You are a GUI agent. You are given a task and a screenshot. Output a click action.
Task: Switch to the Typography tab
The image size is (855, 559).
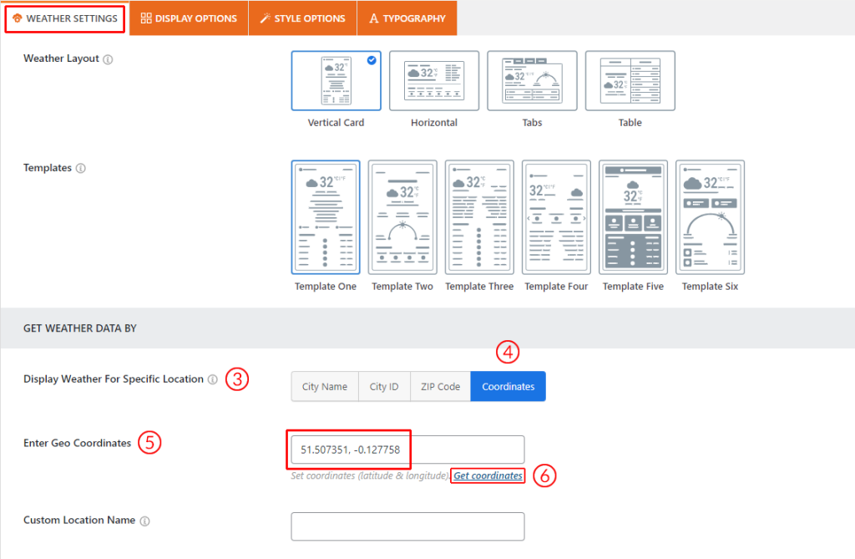pos(407,18)
